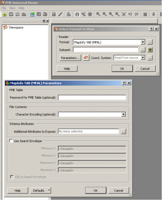Click Help in Select Dataset to View dialog

(x=67, y=69)
